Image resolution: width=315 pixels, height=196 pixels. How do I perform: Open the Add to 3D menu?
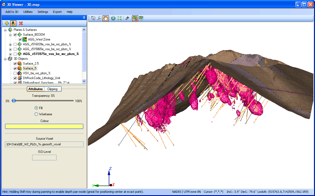click(12, 12)
